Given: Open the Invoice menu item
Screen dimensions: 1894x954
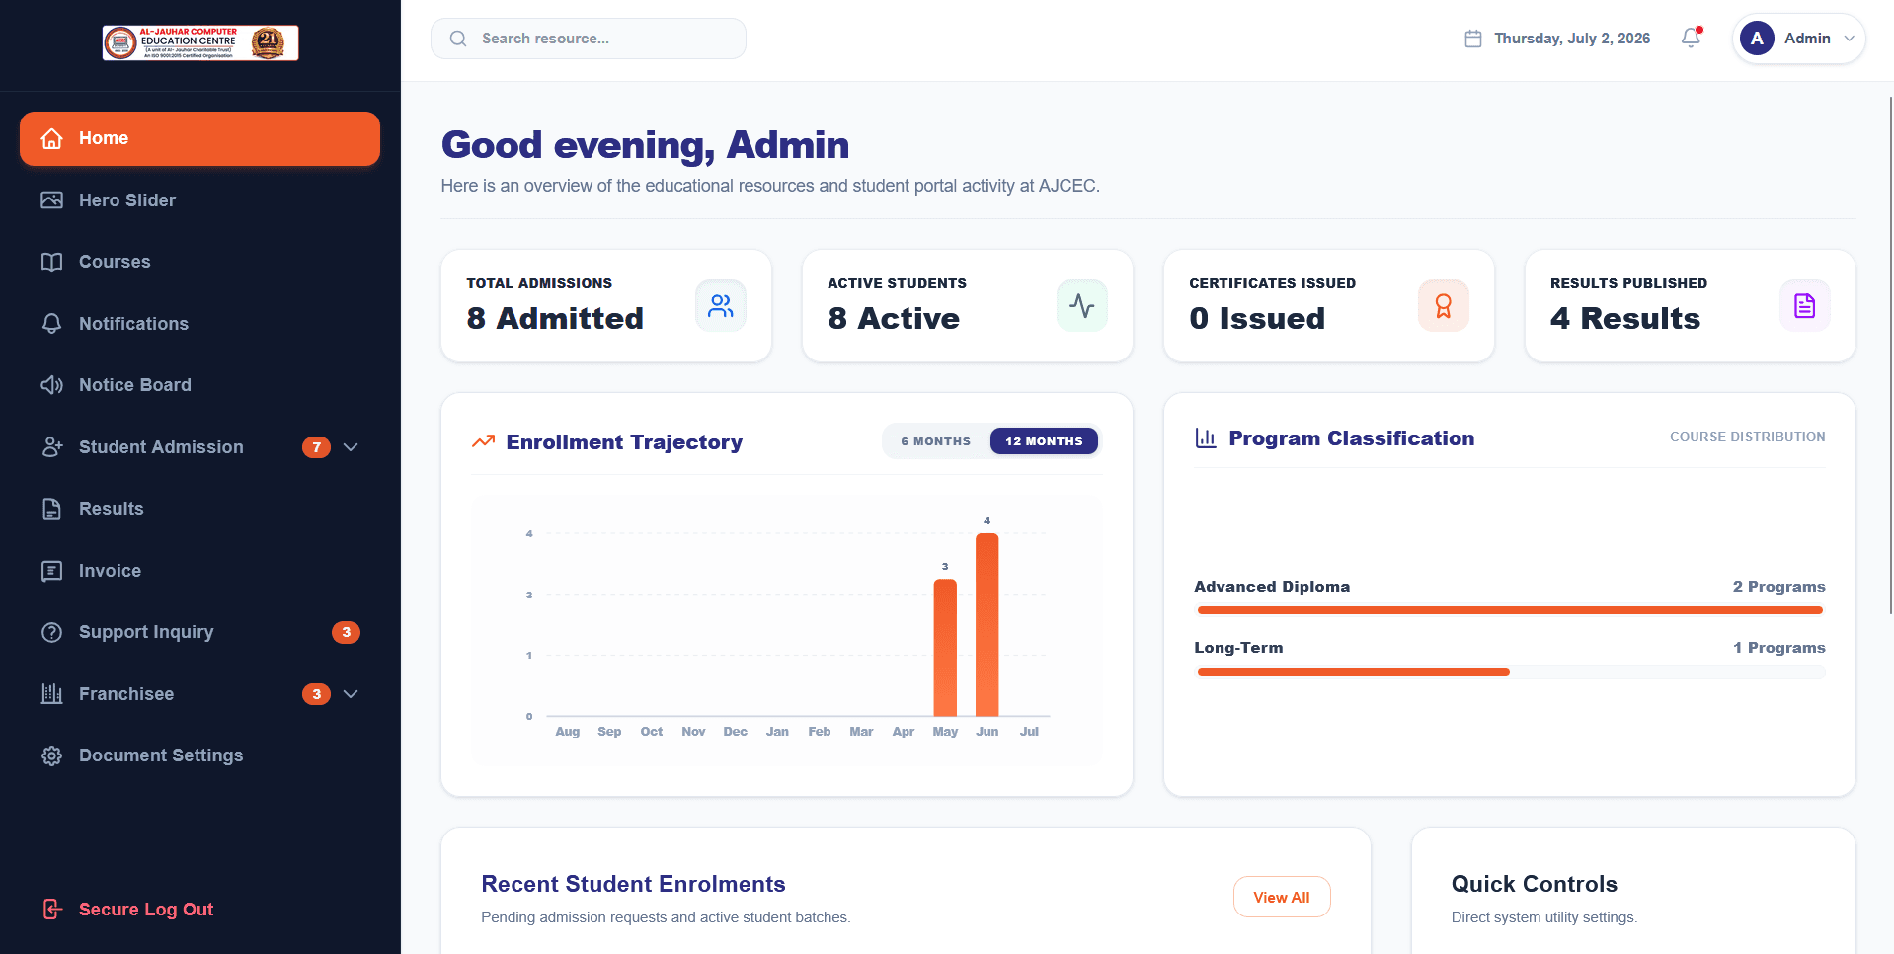Looking at the screenshot, I should click(x=199, y=571).
